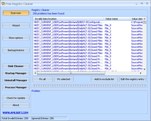Click the scan progress bar

tap(90, 85)
